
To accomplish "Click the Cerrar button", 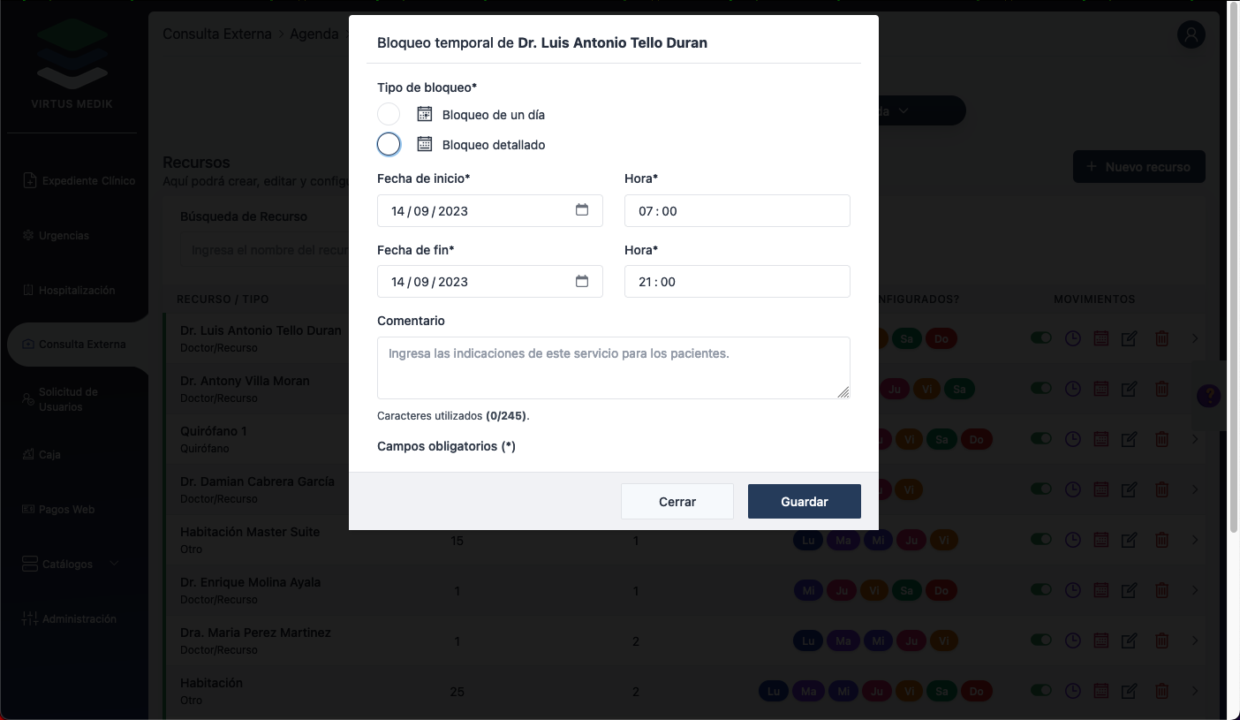I will (677, 501).
